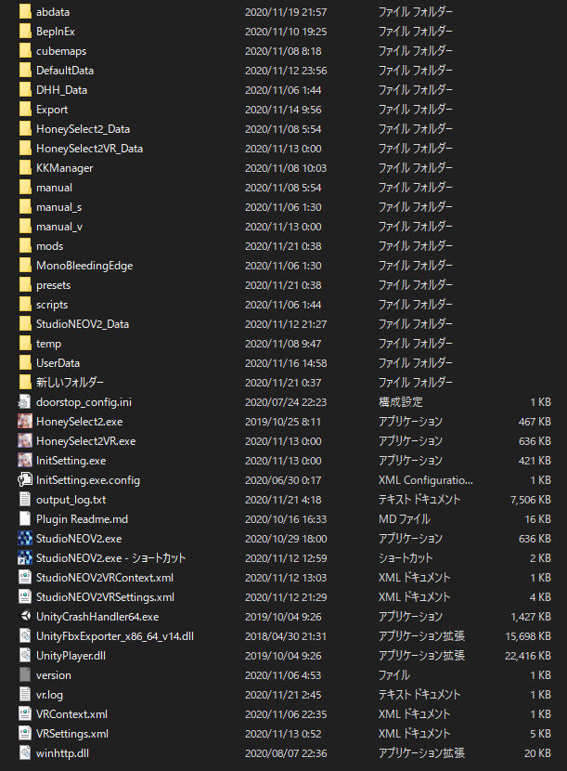This screenshot has height=771, width=567.
Task: Click the BepInEx folder icon
Action: pyautogui.click(x=25, y=32)
